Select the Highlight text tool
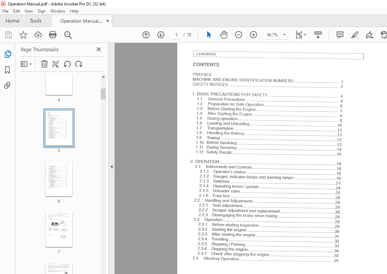The image size is (387, 274). click(355, 35)
